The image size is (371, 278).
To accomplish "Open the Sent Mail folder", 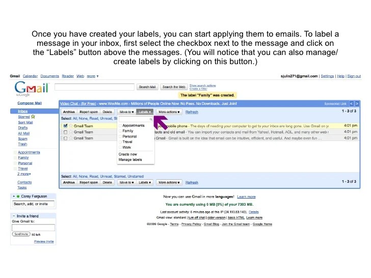I will [25, 122].
